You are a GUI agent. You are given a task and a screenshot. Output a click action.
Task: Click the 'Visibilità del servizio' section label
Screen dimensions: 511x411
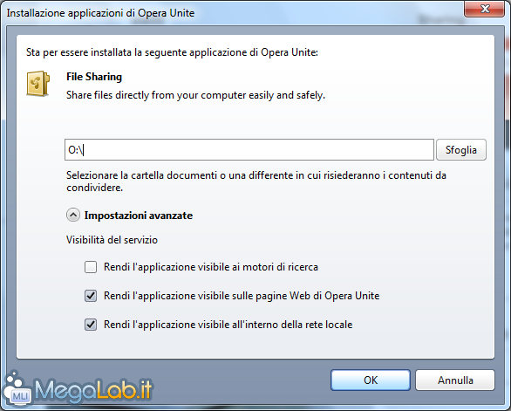click(x=112, y=240)
